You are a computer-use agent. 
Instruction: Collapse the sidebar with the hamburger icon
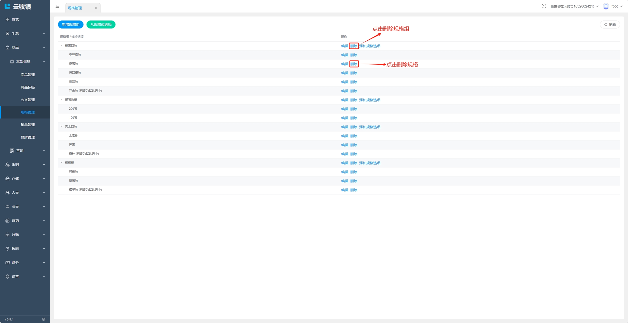57,6
